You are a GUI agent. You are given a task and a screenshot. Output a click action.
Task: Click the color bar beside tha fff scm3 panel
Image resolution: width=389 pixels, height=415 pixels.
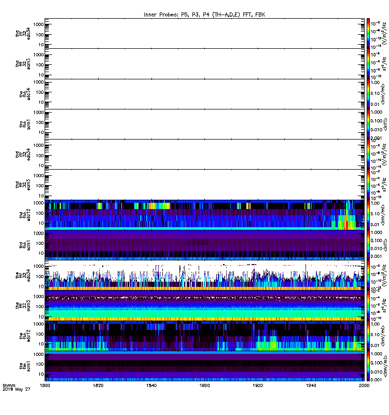[x=368, y=64]
